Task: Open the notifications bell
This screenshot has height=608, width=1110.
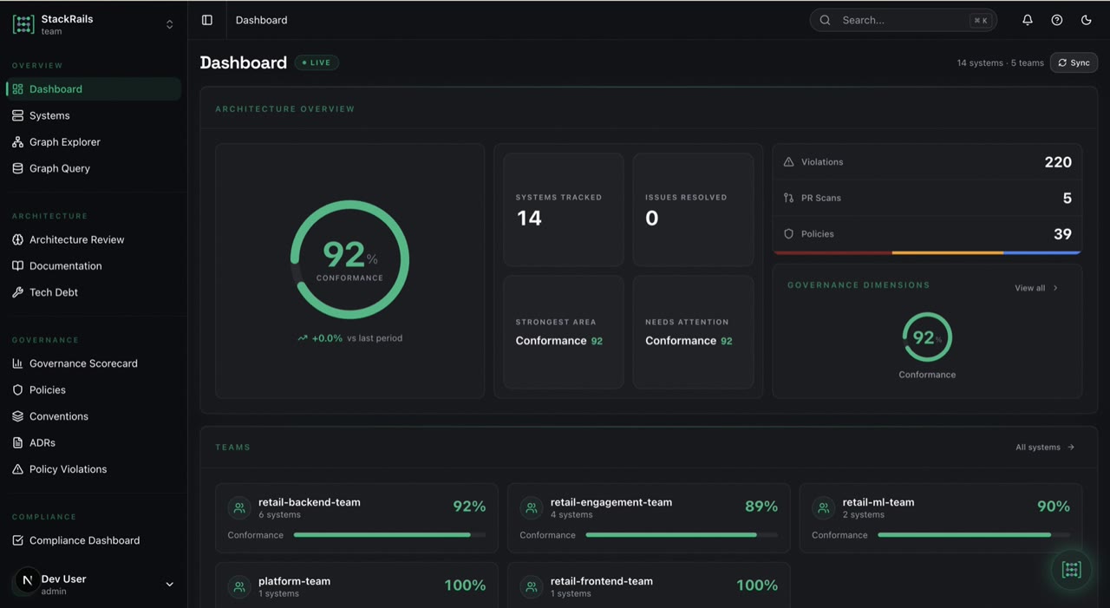Action: point(1028,20)
